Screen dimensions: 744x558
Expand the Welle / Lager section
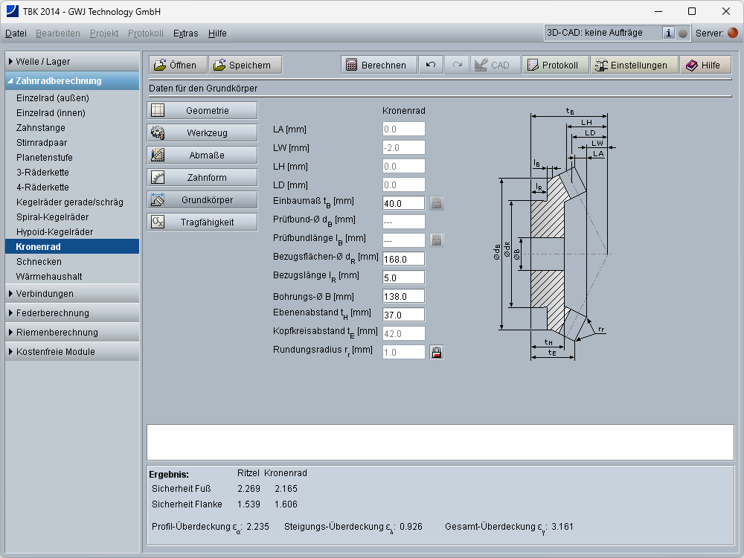(72, 61)
